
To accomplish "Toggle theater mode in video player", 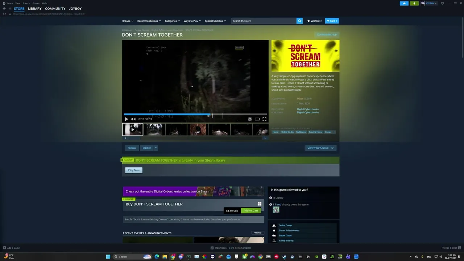I will point(257,119).
